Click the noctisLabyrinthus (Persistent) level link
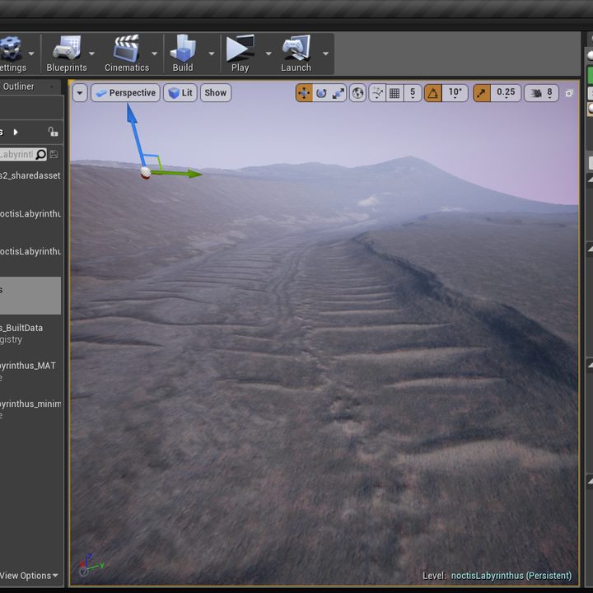 pos(511,576)
